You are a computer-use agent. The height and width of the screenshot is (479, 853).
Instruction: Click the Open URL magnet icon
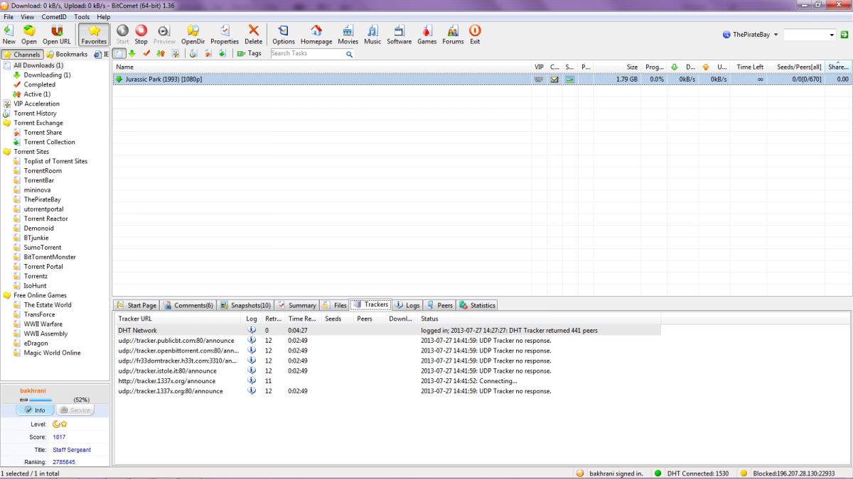click(57, 31)
